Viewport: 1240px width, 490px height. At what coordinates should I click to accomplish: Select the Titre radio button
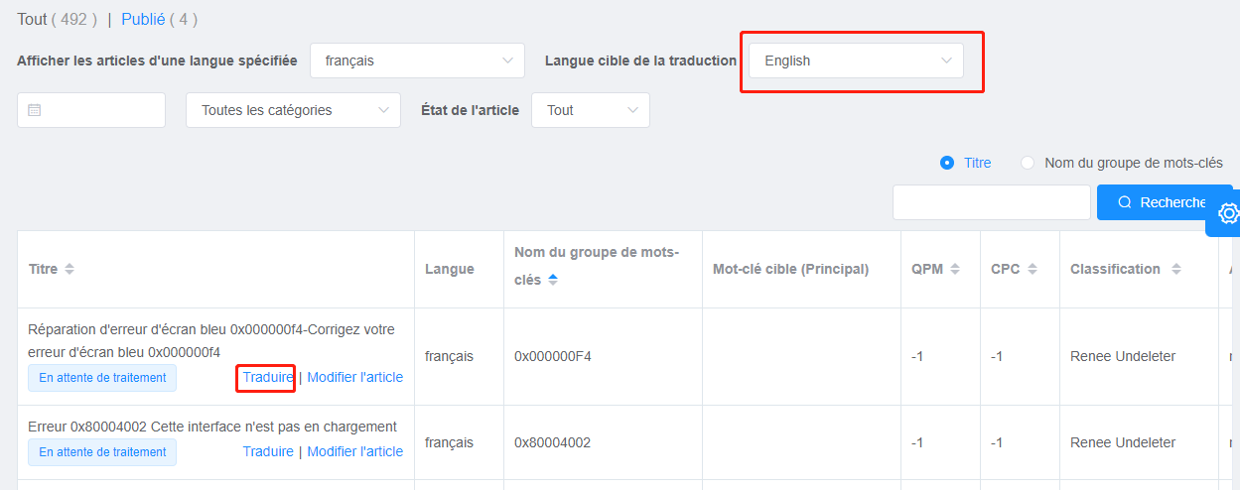947,163
